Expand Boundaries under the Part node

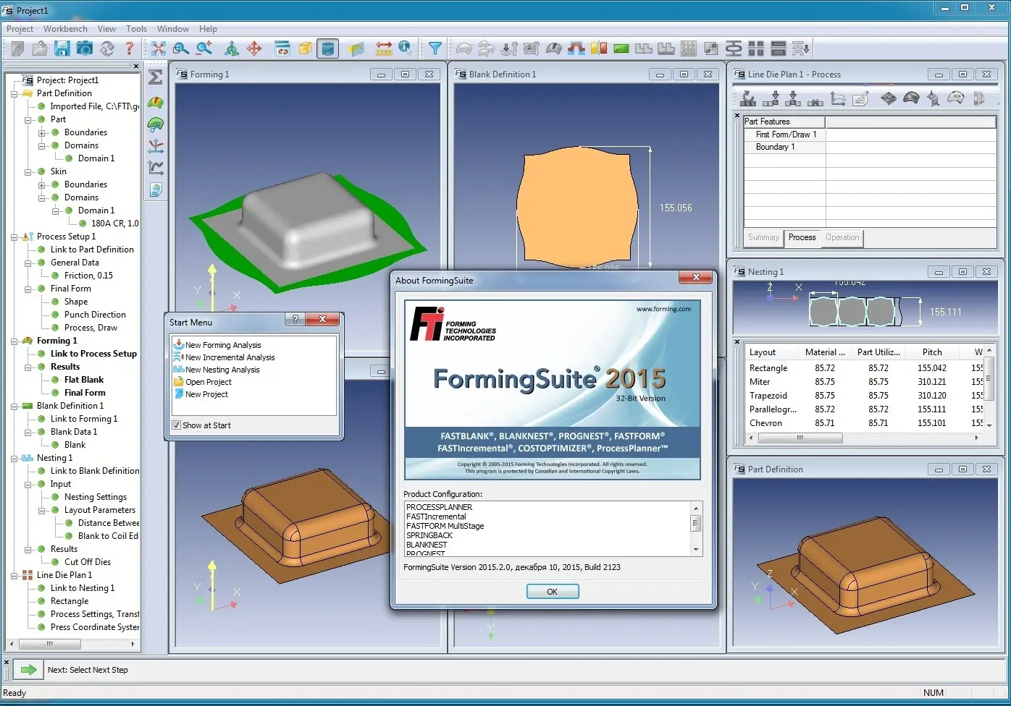click(42, 132)
